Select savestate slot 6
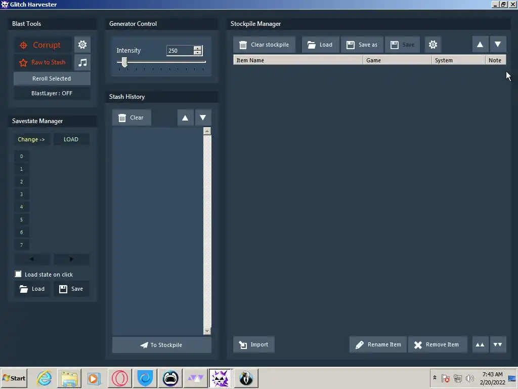The height and width of the screenshot is (389, 518). click(x=21, y=232)
